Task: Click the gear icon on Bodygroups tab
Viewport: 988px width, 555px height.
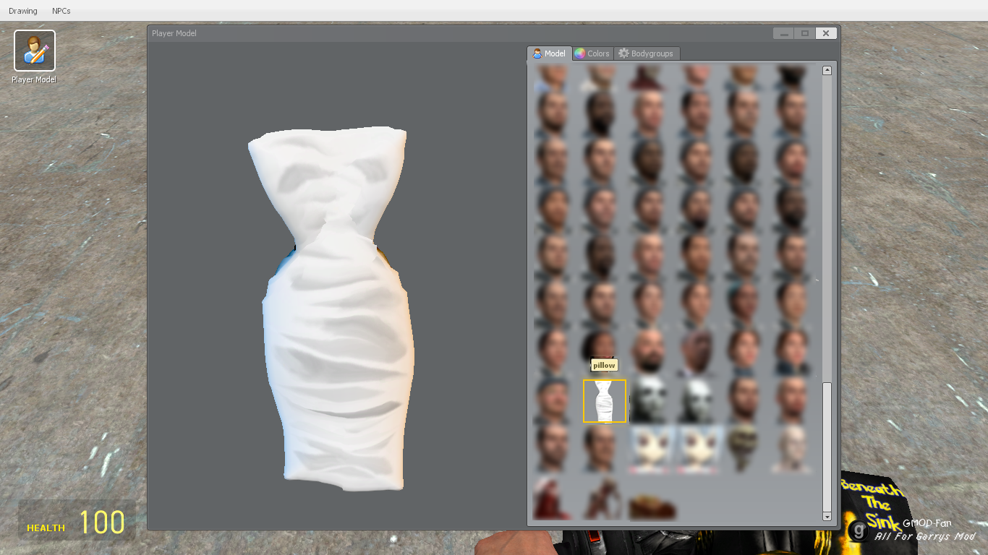Action: 622,53
